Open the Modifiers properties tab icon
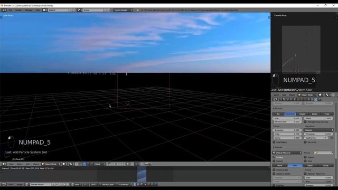This screenshot has height=190, width=338. click(x=302, y=99)
